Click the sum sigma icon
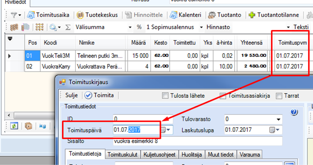 click(68, 27)
